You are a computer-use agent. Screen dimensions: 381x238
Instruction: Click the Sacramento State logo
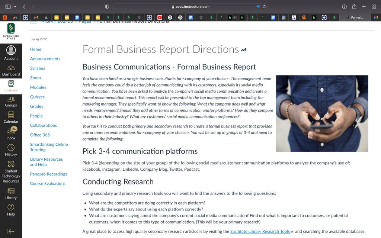[11, 31]
